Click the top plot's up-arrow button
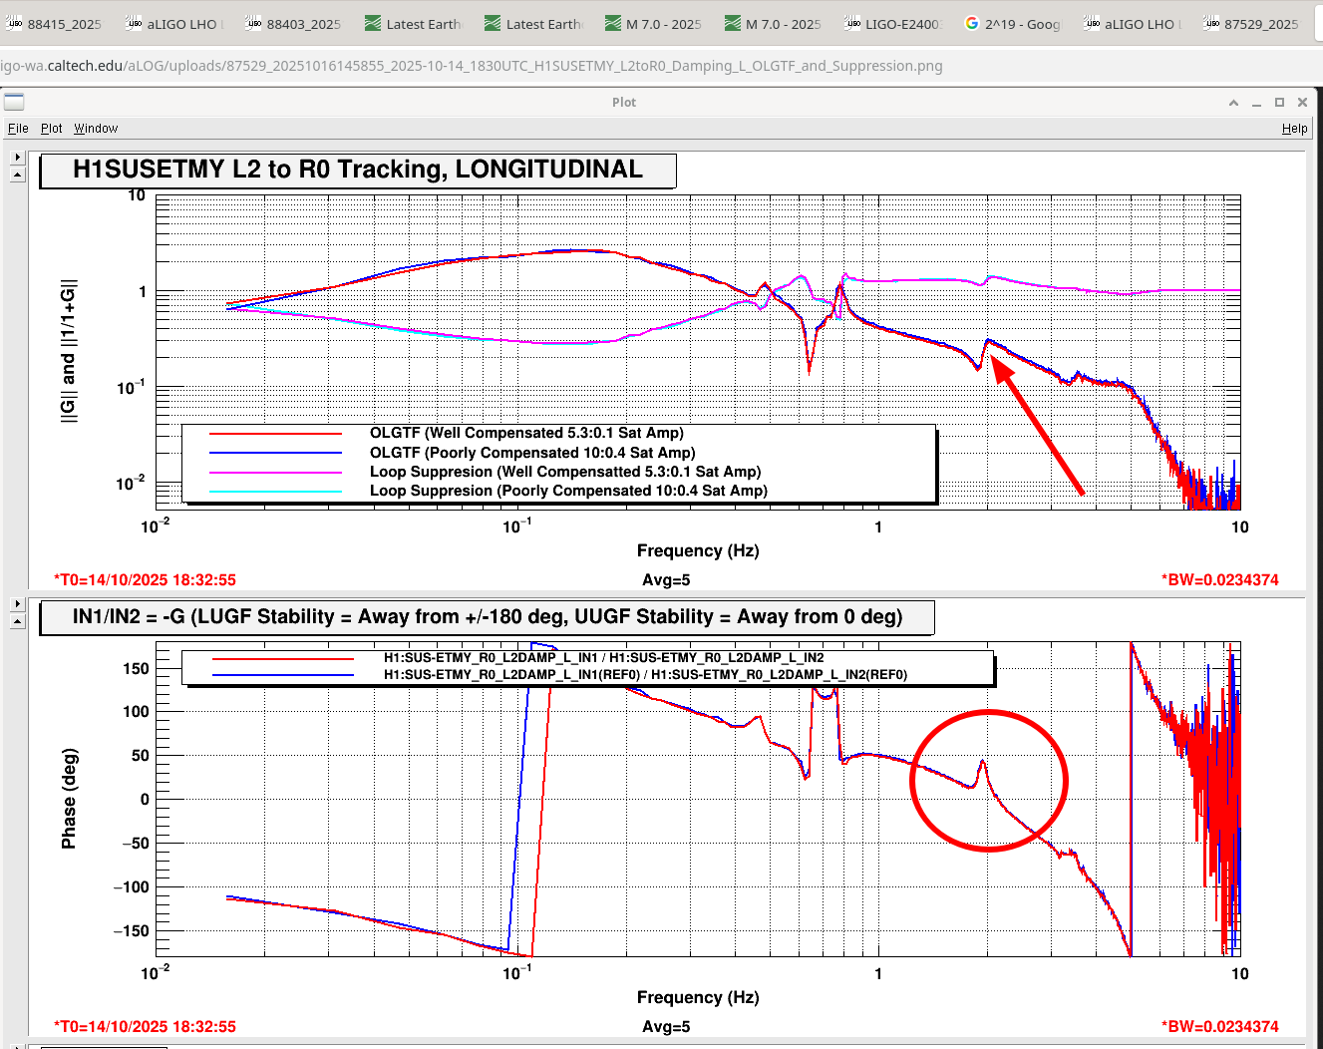 [x=17, y=175]
